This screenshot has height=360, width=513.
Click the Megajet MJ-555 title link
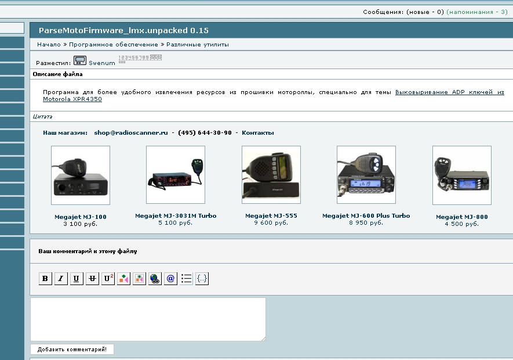[x=271, y=216]
